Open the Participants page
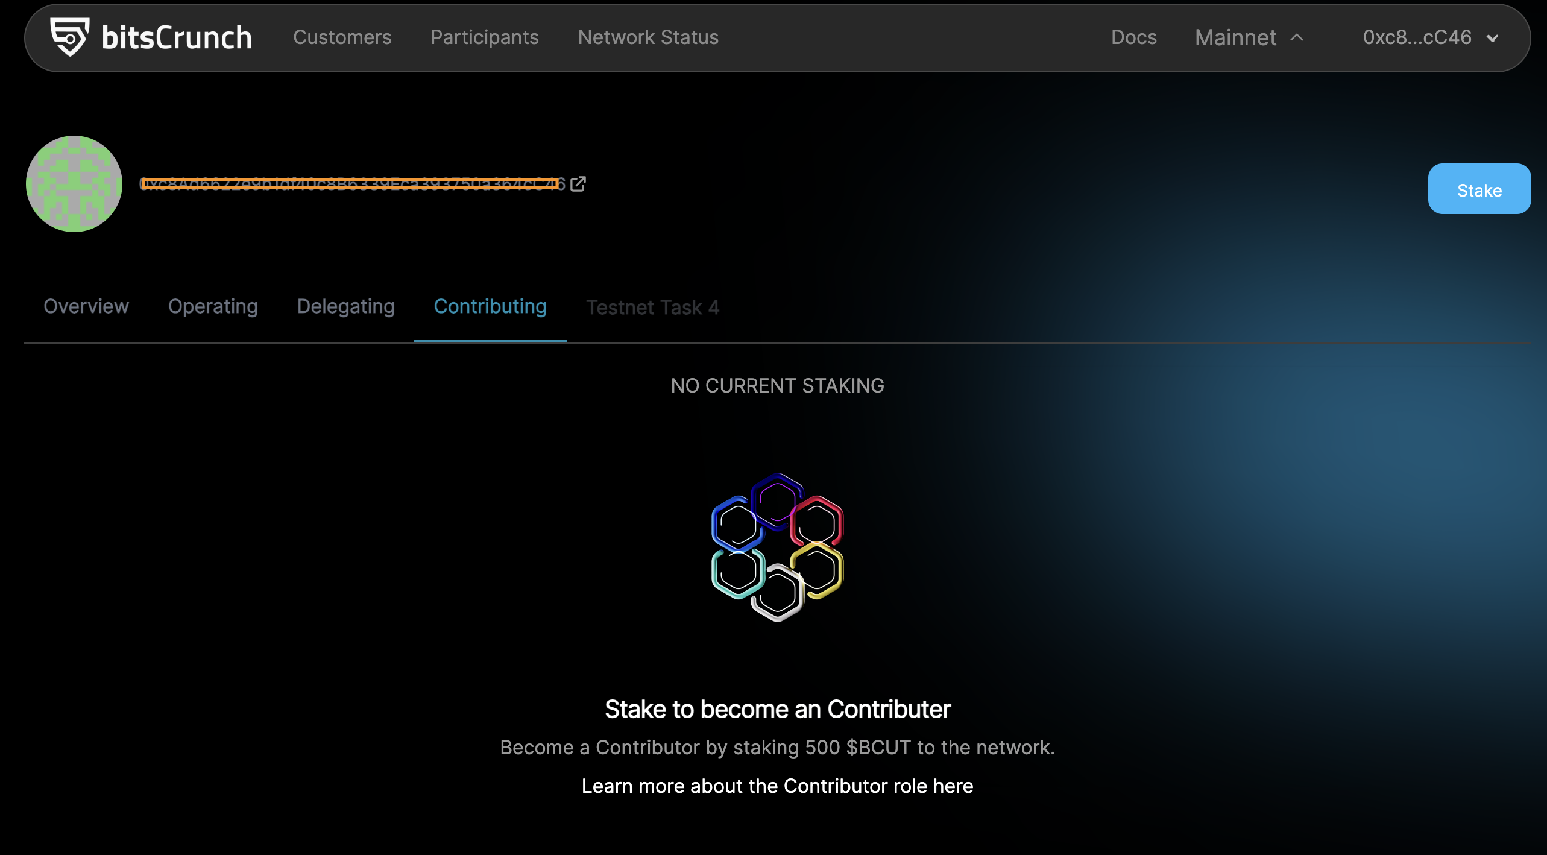 pyautogui.click(x=485, y=37)
